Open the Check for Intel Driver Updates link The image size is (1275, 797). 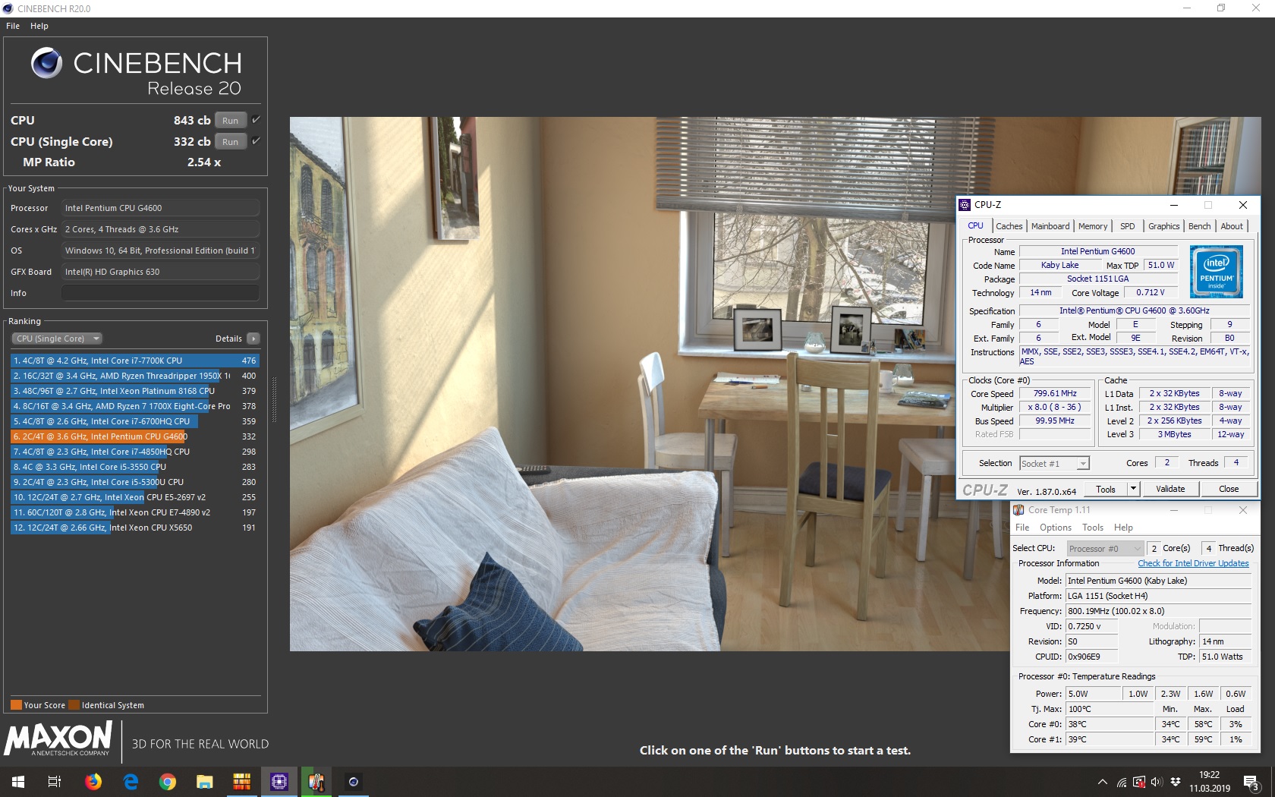[x=1193, y=563]
